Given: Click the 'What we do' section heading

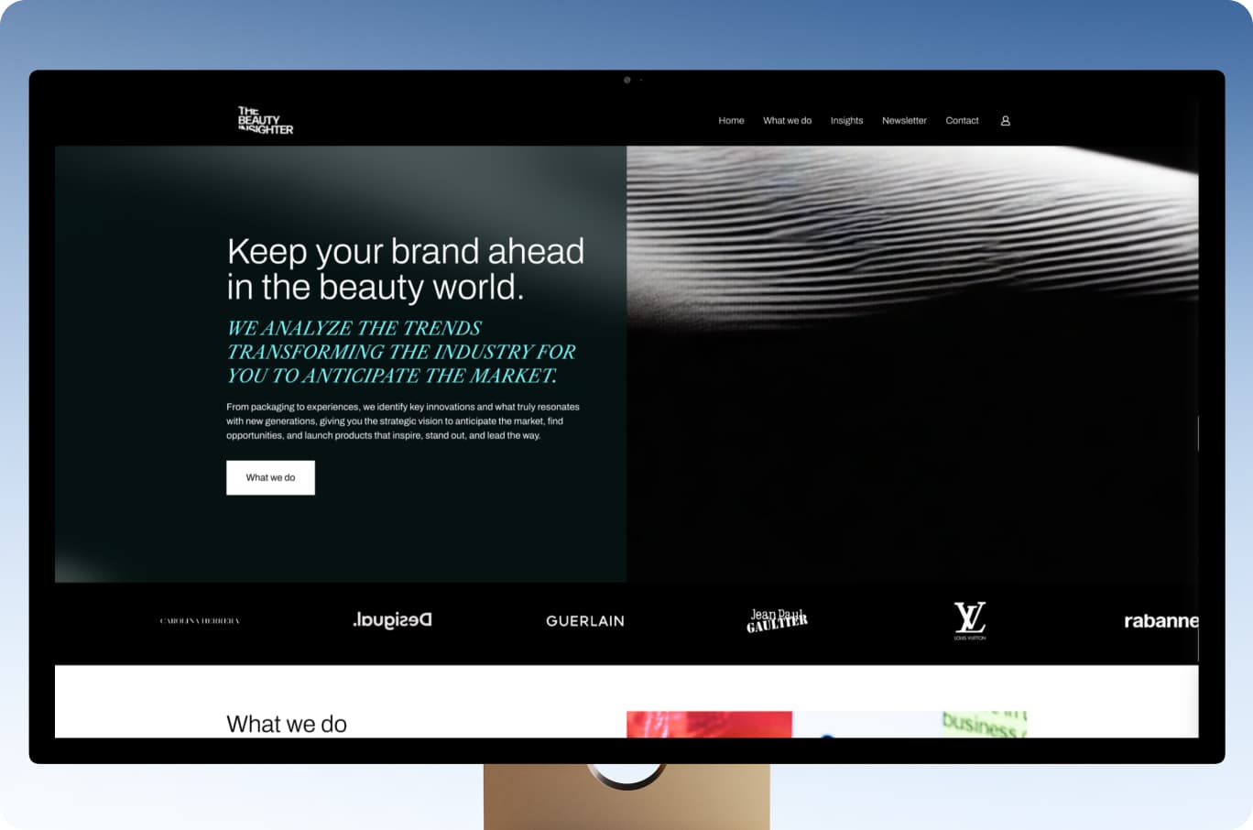Looking at the screenshot, I should coord(287,724).
